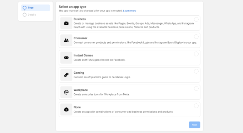Click 'Connect an off-platform game to Facebook Login' text
This screenshot has height=133, width=243.
pos(102,77)
